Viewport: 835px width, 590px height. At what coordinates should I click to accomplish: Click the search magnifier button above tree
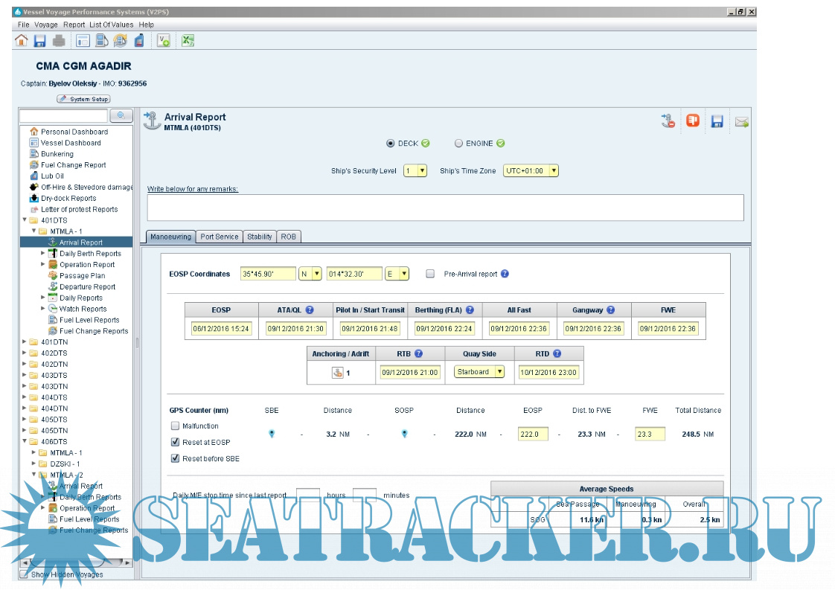(x=121, y=115)
